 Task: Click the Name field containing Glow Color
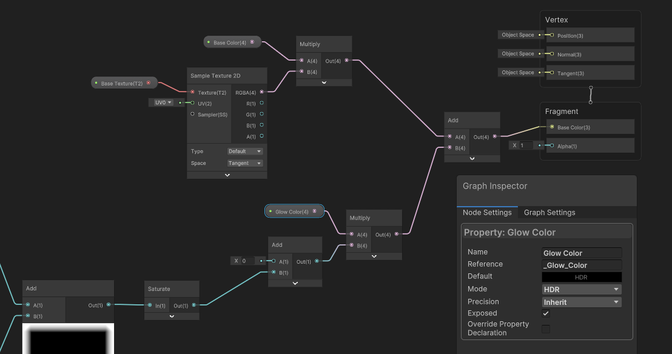coord(581,253)
